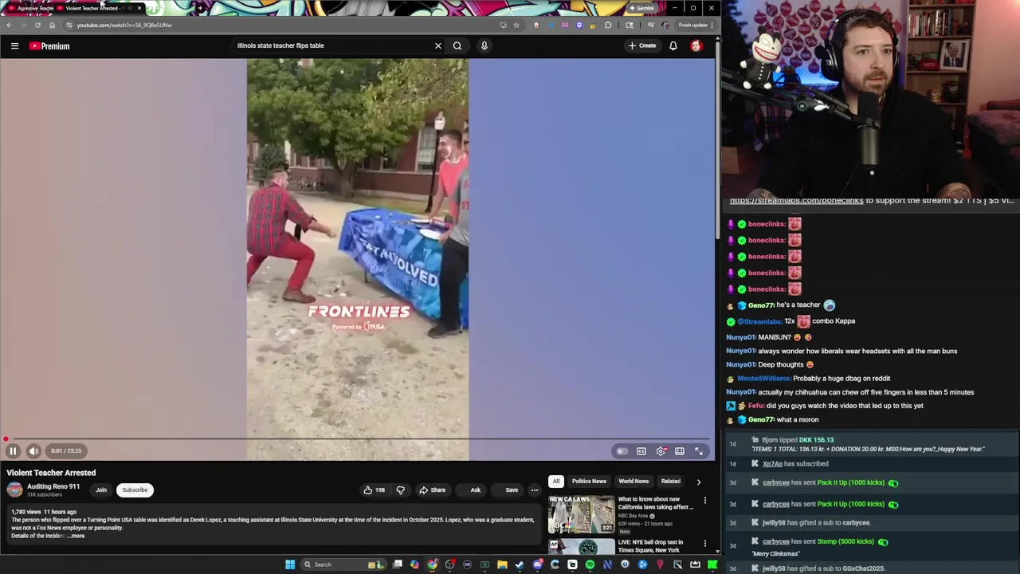This screenshot has height=574, width=1020.
Task: Mute the video volume
Action: coord(33,451)
